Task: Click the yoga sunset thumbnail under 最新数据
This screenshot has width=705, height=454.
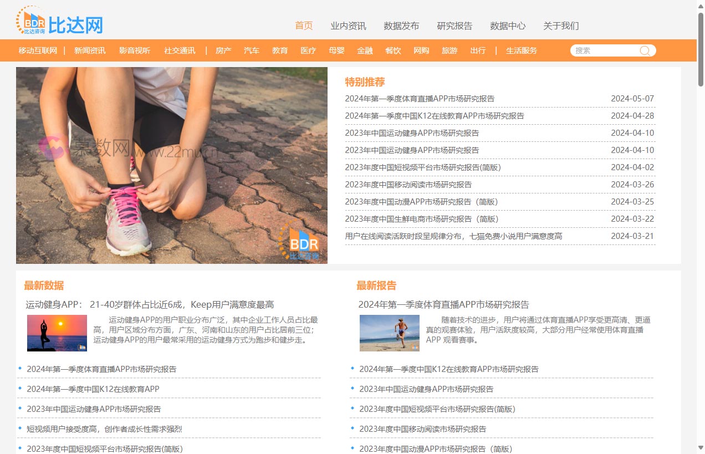Action: pyautogui.click(x=57, y=333)
